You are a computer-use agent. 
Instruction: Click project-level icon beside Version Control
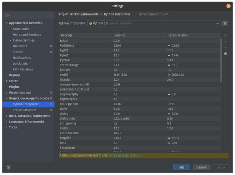[x=51, y=93]
